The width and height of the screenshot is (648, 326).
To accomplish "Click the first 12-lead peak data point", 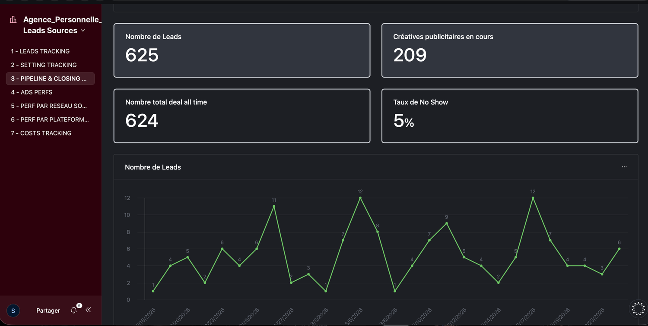I will (360, 198).
